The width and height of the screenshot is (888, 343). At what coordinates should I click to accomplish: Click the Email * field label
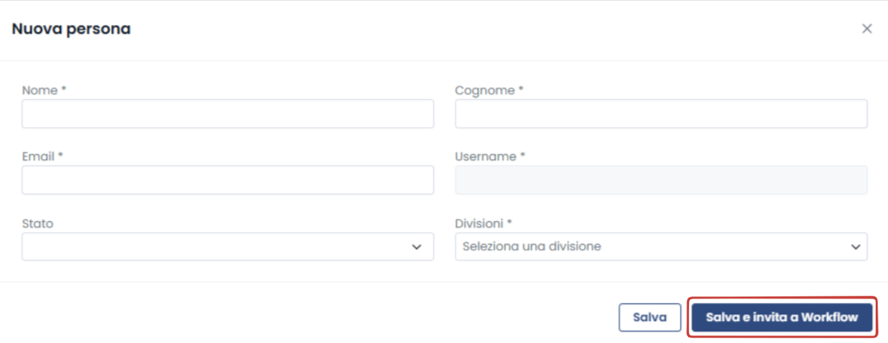pos(43,157)
